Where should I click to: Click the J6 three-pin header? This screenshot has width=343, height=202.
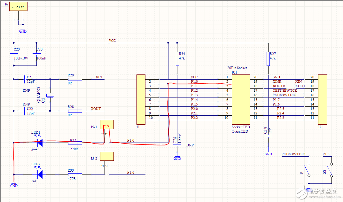(18, 7)
